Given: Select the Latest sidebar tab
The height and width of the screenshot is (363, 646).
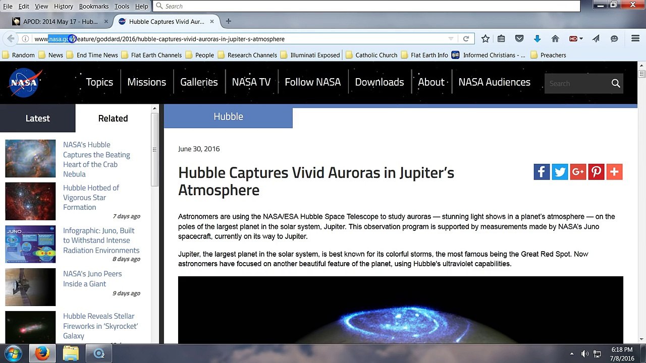Looking at the screenshot, I should pyautogui.click(x=38, y=118).
